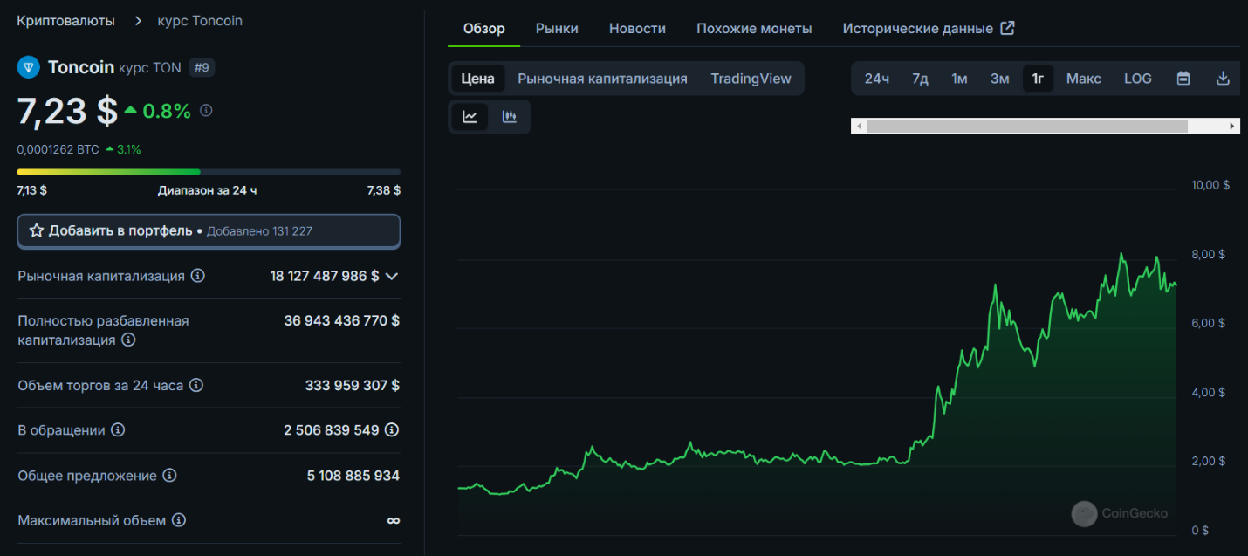Viewport: 1248px width, 556px height.
Task: Expand the market capitalization value chevron
Action: [x=392, y=276]
